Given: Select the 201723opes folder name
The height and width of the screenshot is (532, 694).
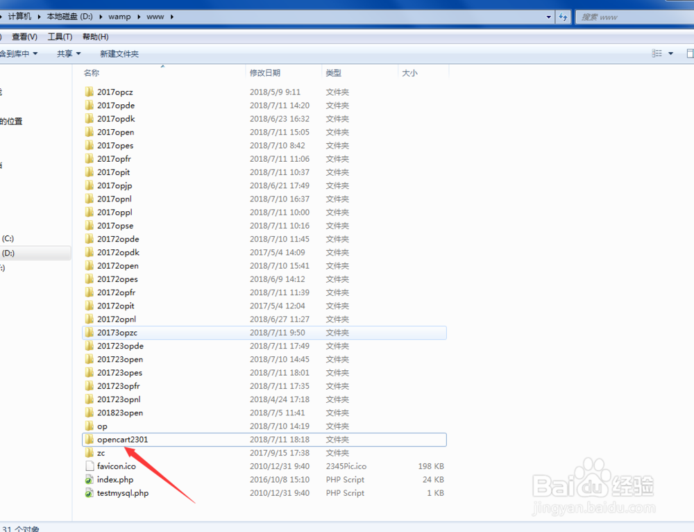Looking at the screenshot, I should 119,372.
